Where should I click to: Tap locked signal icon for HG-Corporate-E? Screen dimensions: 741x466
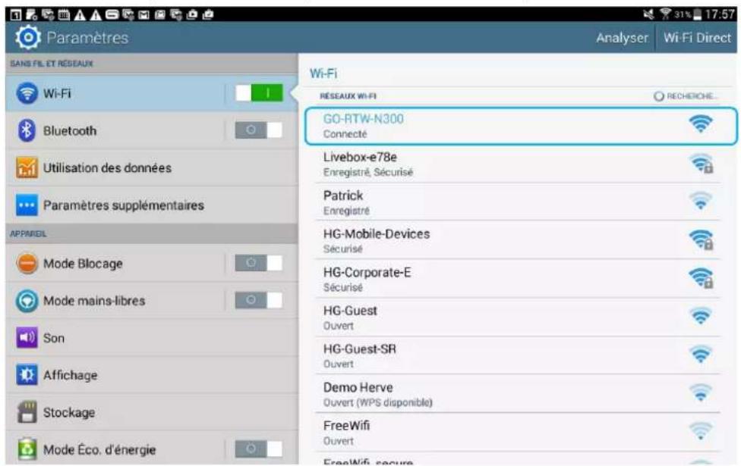pyautogui.click(x=702, y=278)
